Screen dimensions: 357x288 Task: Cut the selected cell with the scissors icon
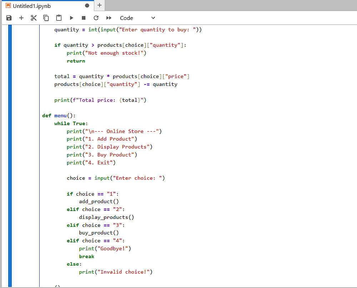point(34,18)
